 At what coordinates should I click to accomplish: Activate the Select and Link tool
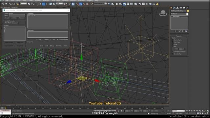10,4
